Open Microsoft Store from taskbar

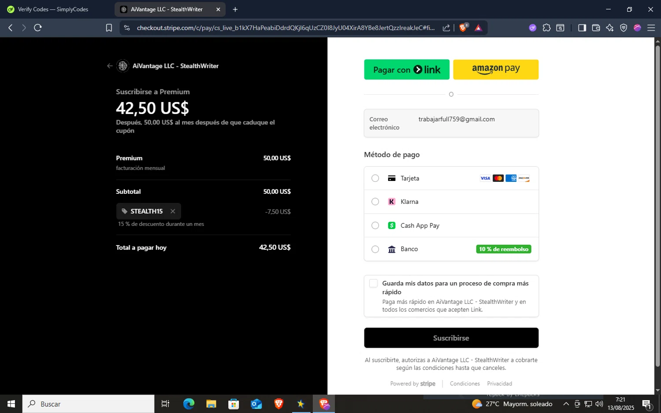click(234, 404)
